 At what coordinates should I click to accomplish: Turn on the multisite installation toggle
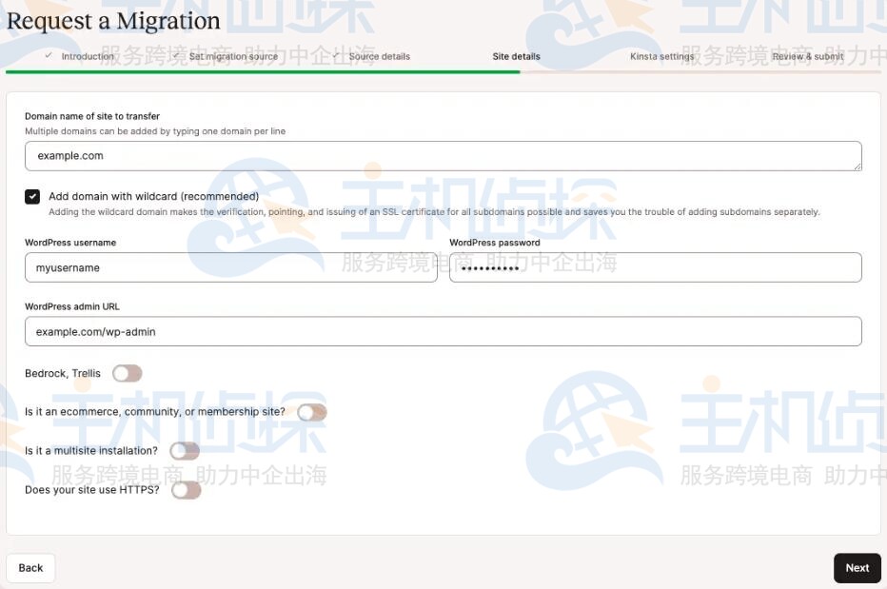click(x=184, y=450)
